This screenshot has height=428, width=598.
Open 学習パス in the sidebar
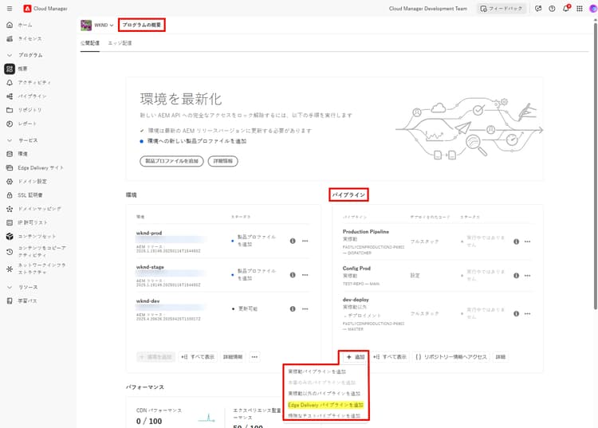tap(27, 300)
